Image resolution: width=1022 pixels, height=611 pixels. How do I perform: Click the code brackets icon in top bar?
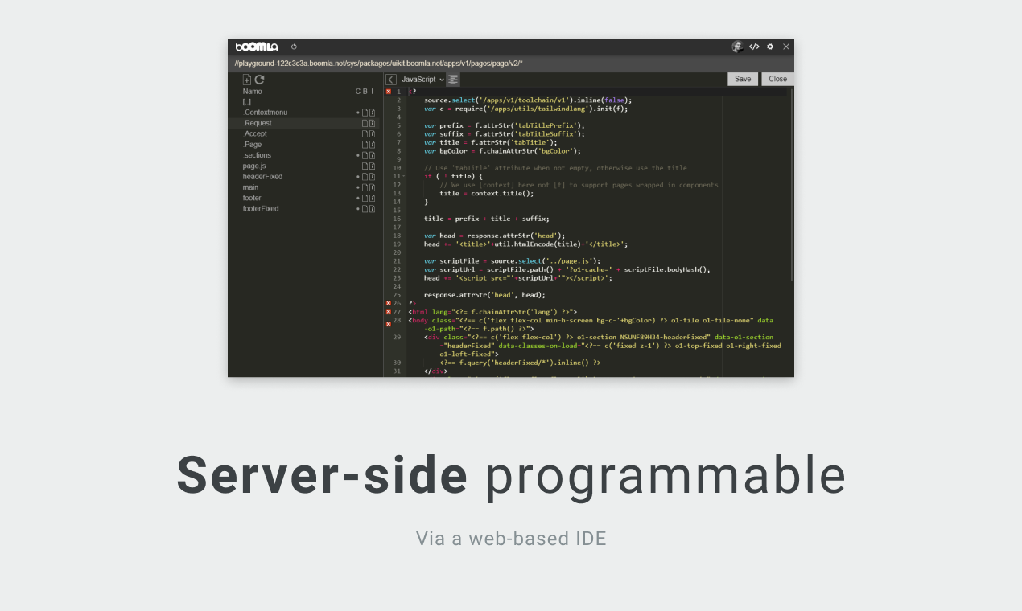[x=754, y=47]
